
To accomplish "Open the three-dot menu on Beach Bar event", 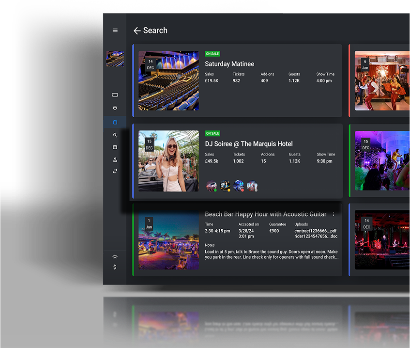I will 333,214.
